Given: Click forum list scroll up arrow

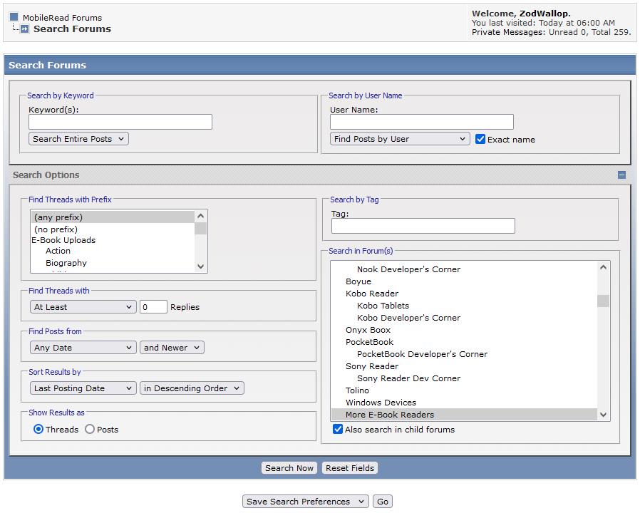Looking at the screenshot, I should pos(603,267).
